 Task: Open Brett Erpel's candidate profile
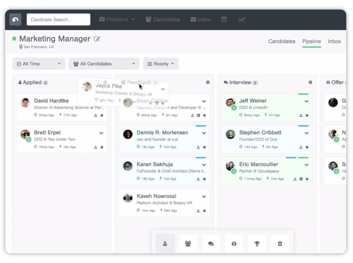point(47,132)
